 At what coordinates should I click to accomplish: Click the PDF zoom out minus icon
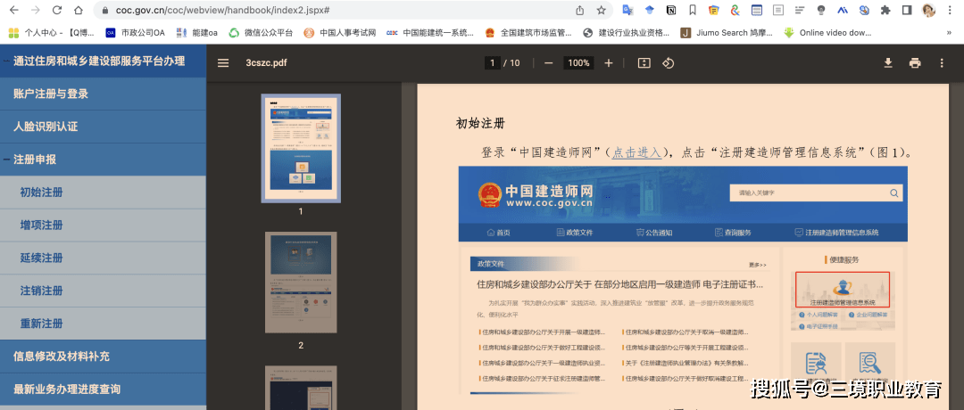tap(548, 63)
